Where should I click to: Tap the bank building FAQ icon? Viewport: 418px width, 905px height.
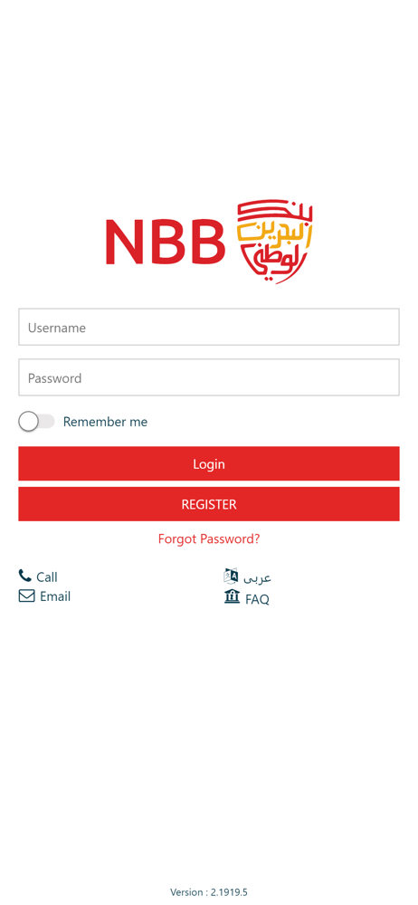[232, 596]
